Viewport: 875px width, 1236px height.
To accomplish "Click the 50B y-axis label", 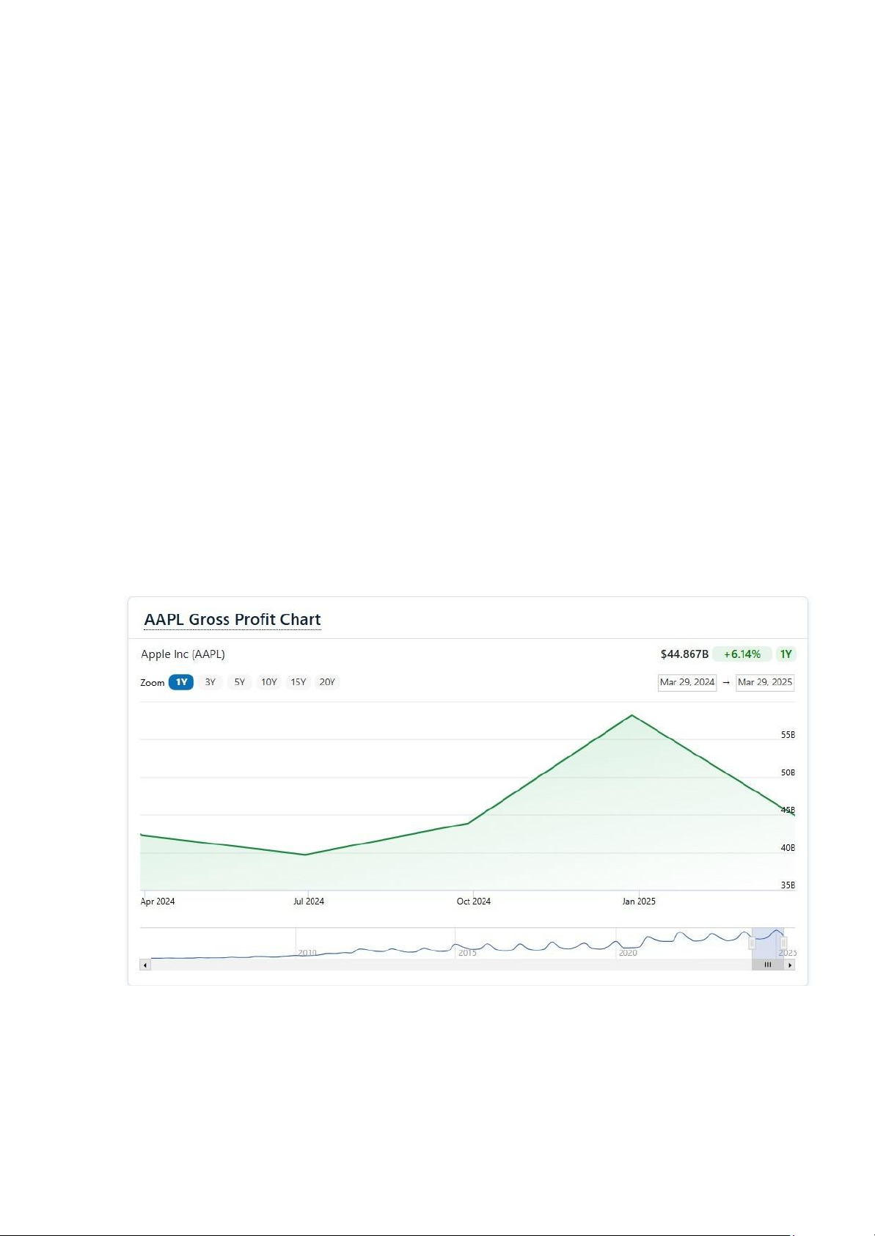I will pos(788,773).
